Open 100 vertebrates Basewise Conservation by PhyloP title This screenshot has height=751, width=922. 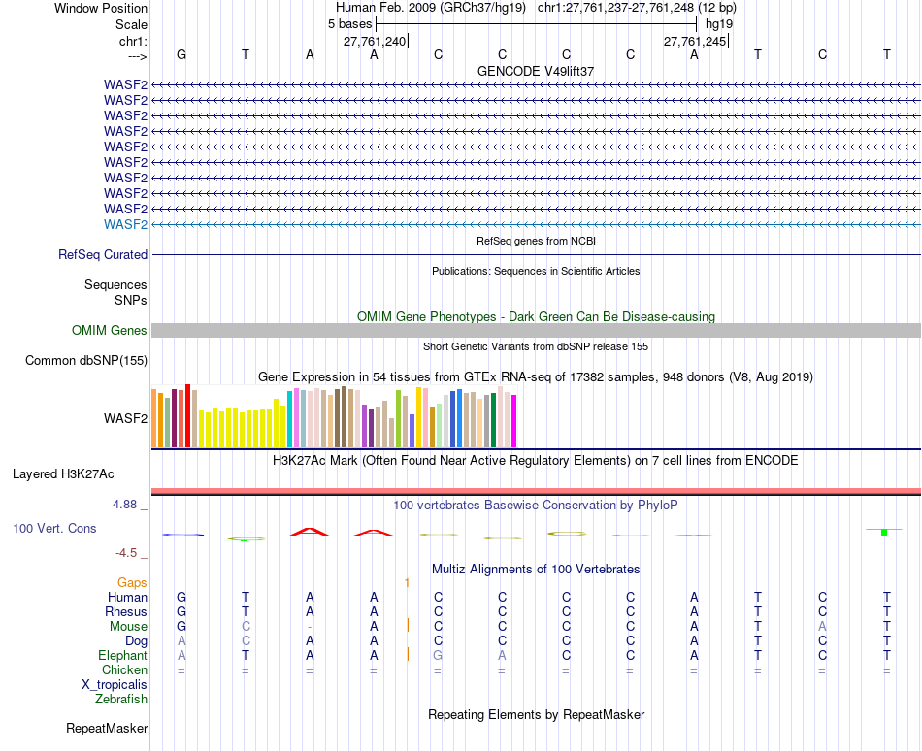click(536, 506)
